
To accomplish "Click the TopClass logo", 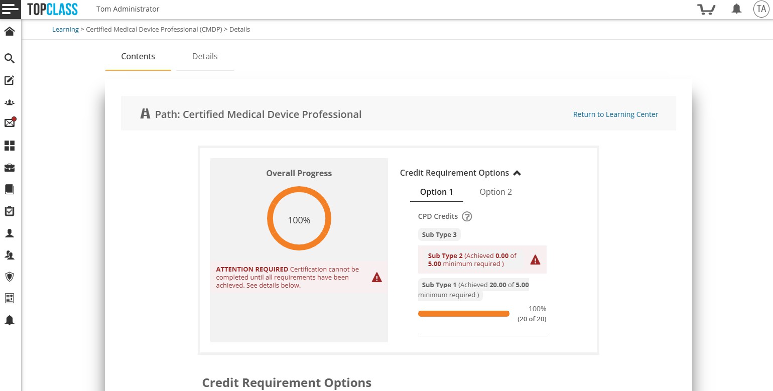I will [53, 9].
